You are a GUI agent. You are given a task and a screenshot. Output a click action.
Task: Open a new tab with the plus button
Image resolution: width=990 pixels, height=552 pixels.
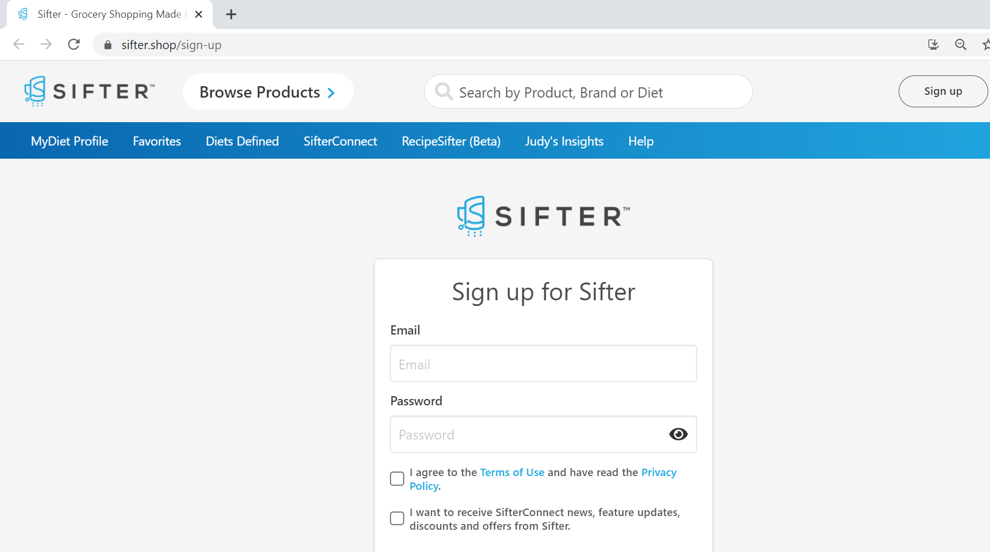coord(231,14)
